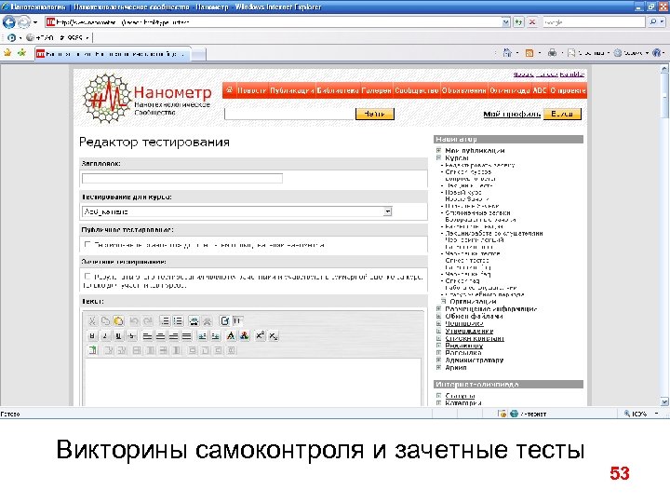
Task: Open the Библиотека menu item
Action: pos(338,90)
